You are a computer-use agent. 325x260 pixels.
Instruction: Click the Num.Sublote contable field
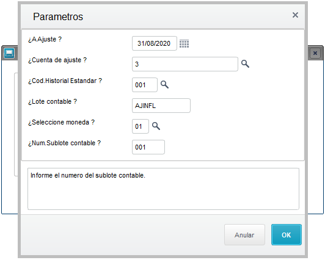(x=148, y=147)
